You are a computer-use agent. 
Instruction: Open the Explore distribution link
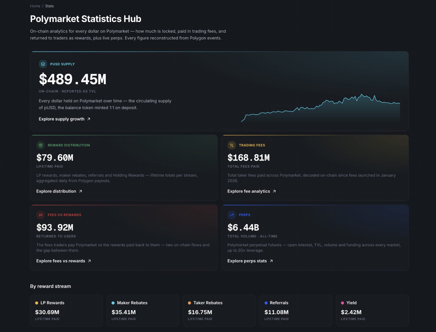click(59, 191)
